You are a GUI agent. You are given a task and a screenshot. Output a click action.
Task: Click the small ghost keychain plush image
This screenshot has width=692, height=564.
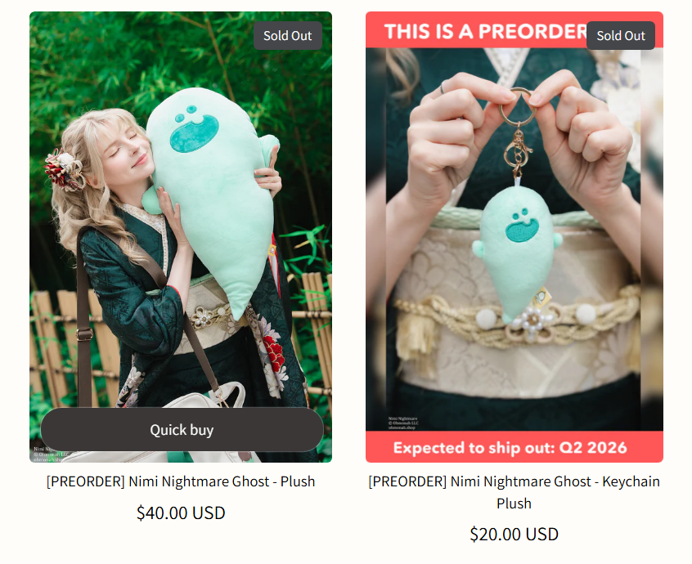(x=516, y=253)
